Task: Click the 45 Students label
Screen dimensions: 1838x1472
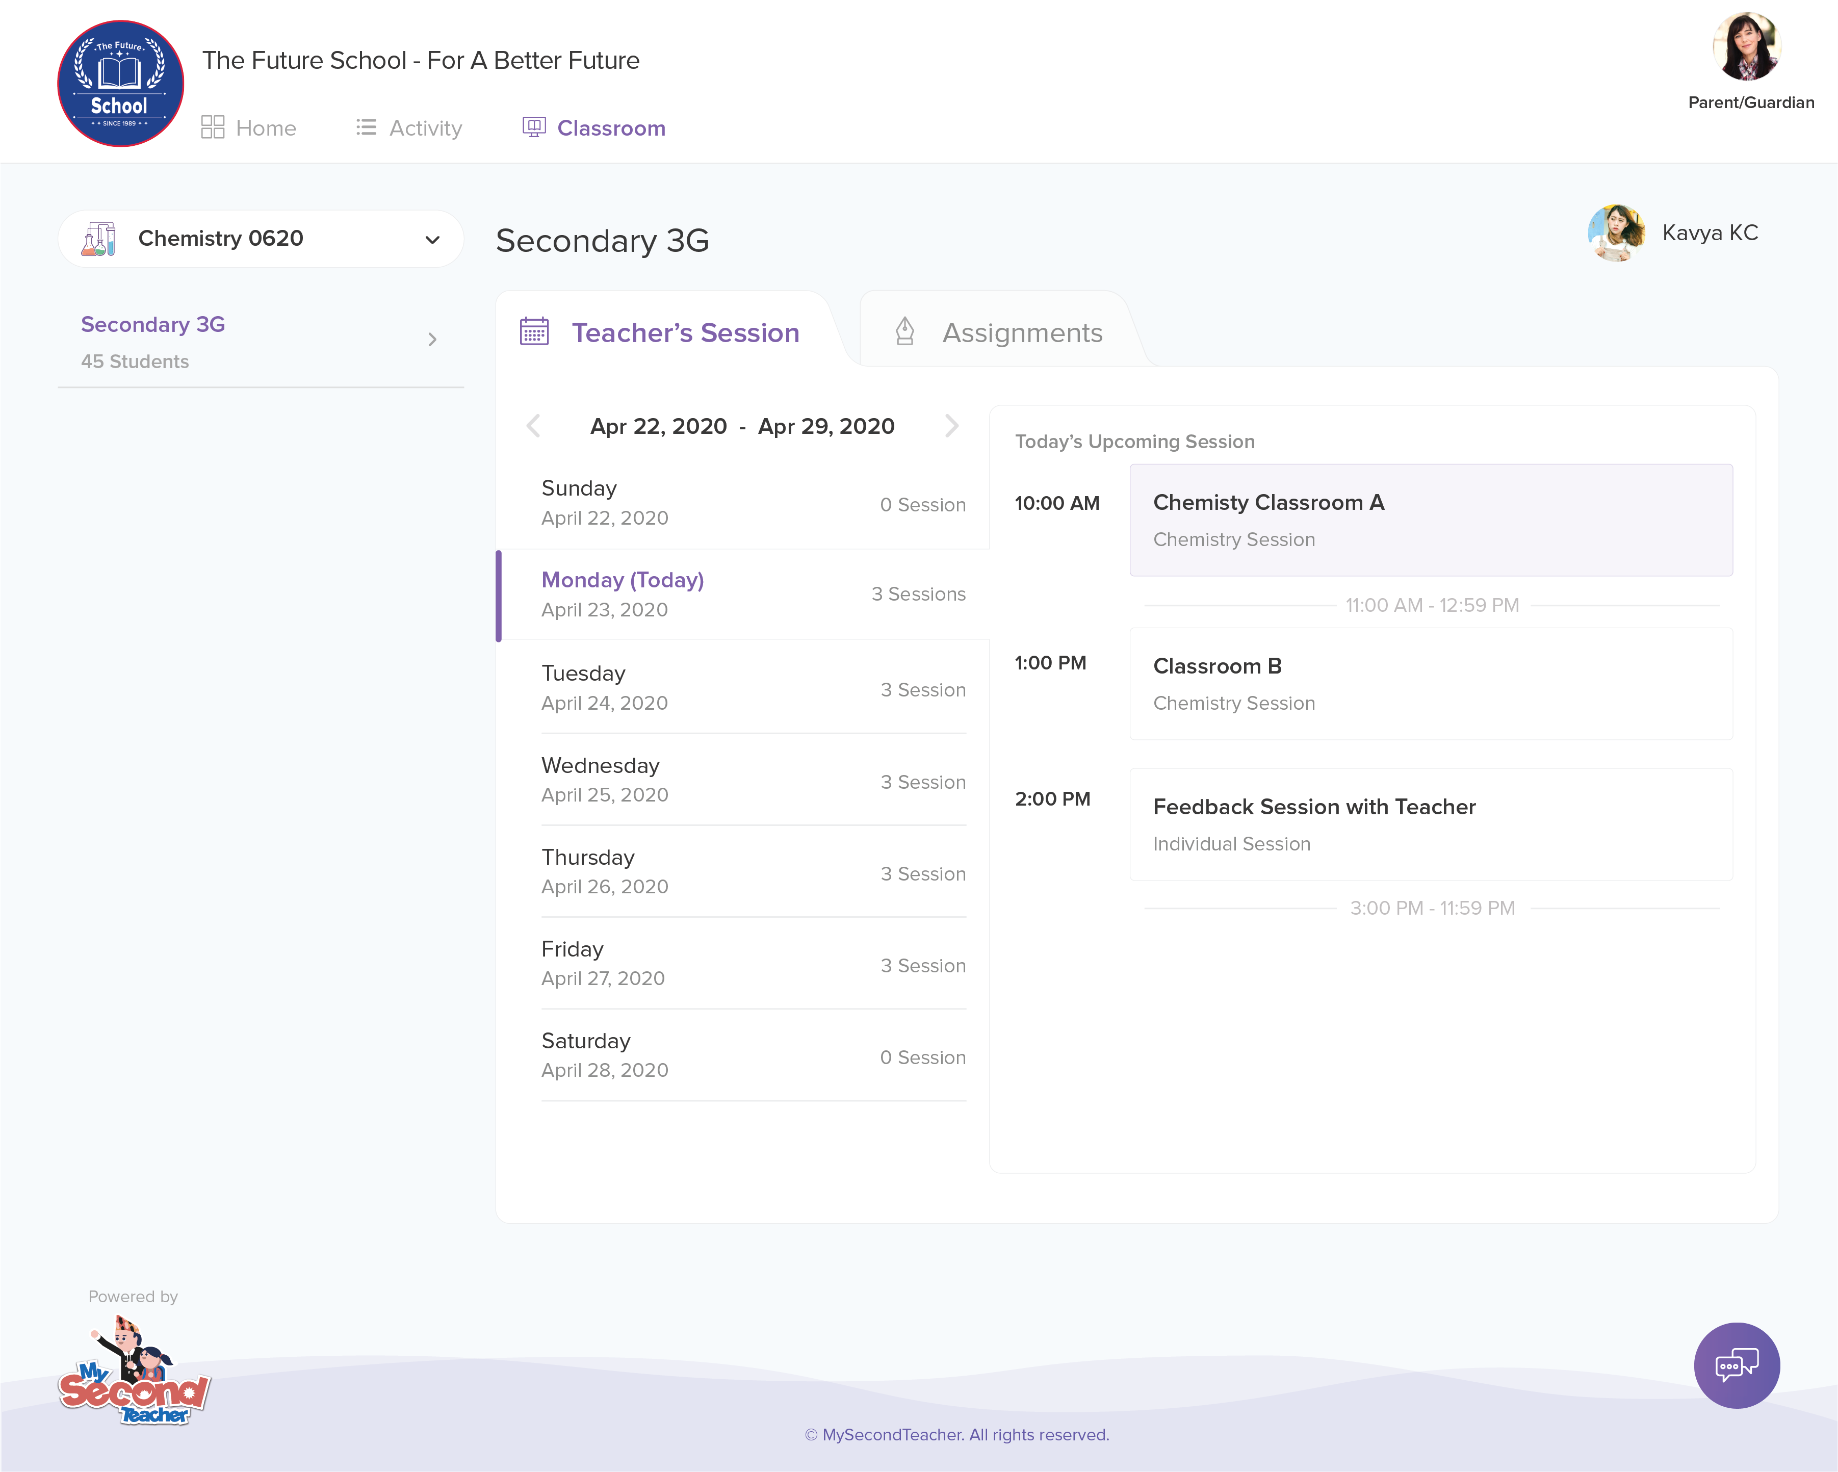Action: coord(135,361)
